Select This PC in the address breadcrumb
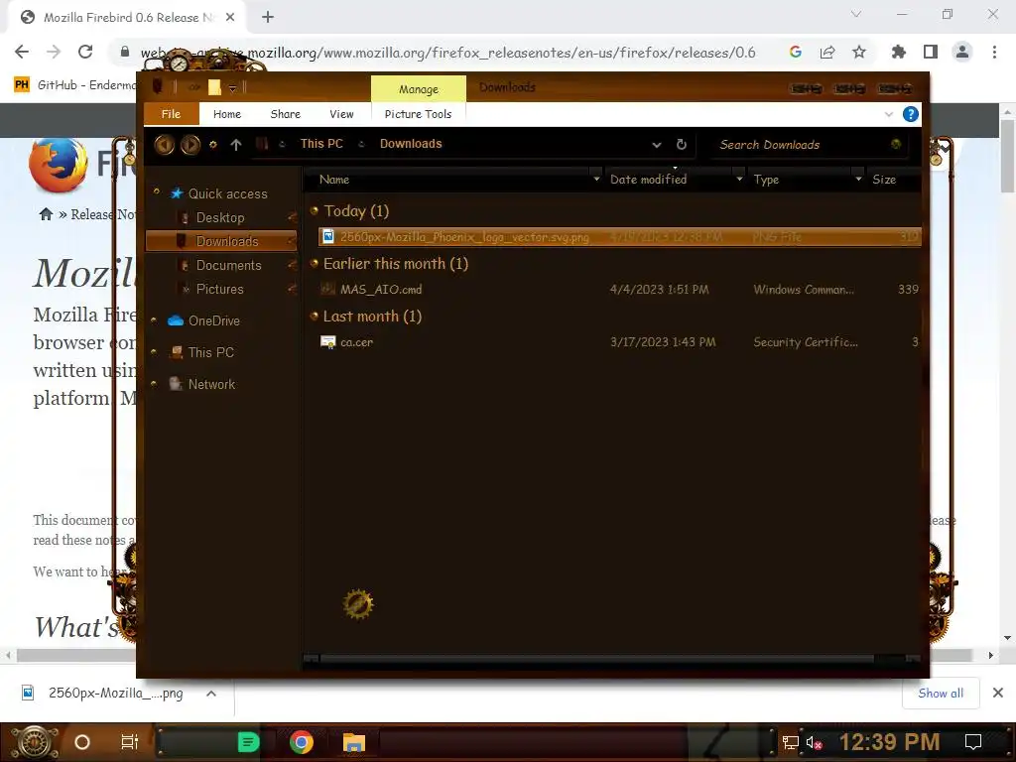Screen dimensions: 1016x762 tap(321, 144)
